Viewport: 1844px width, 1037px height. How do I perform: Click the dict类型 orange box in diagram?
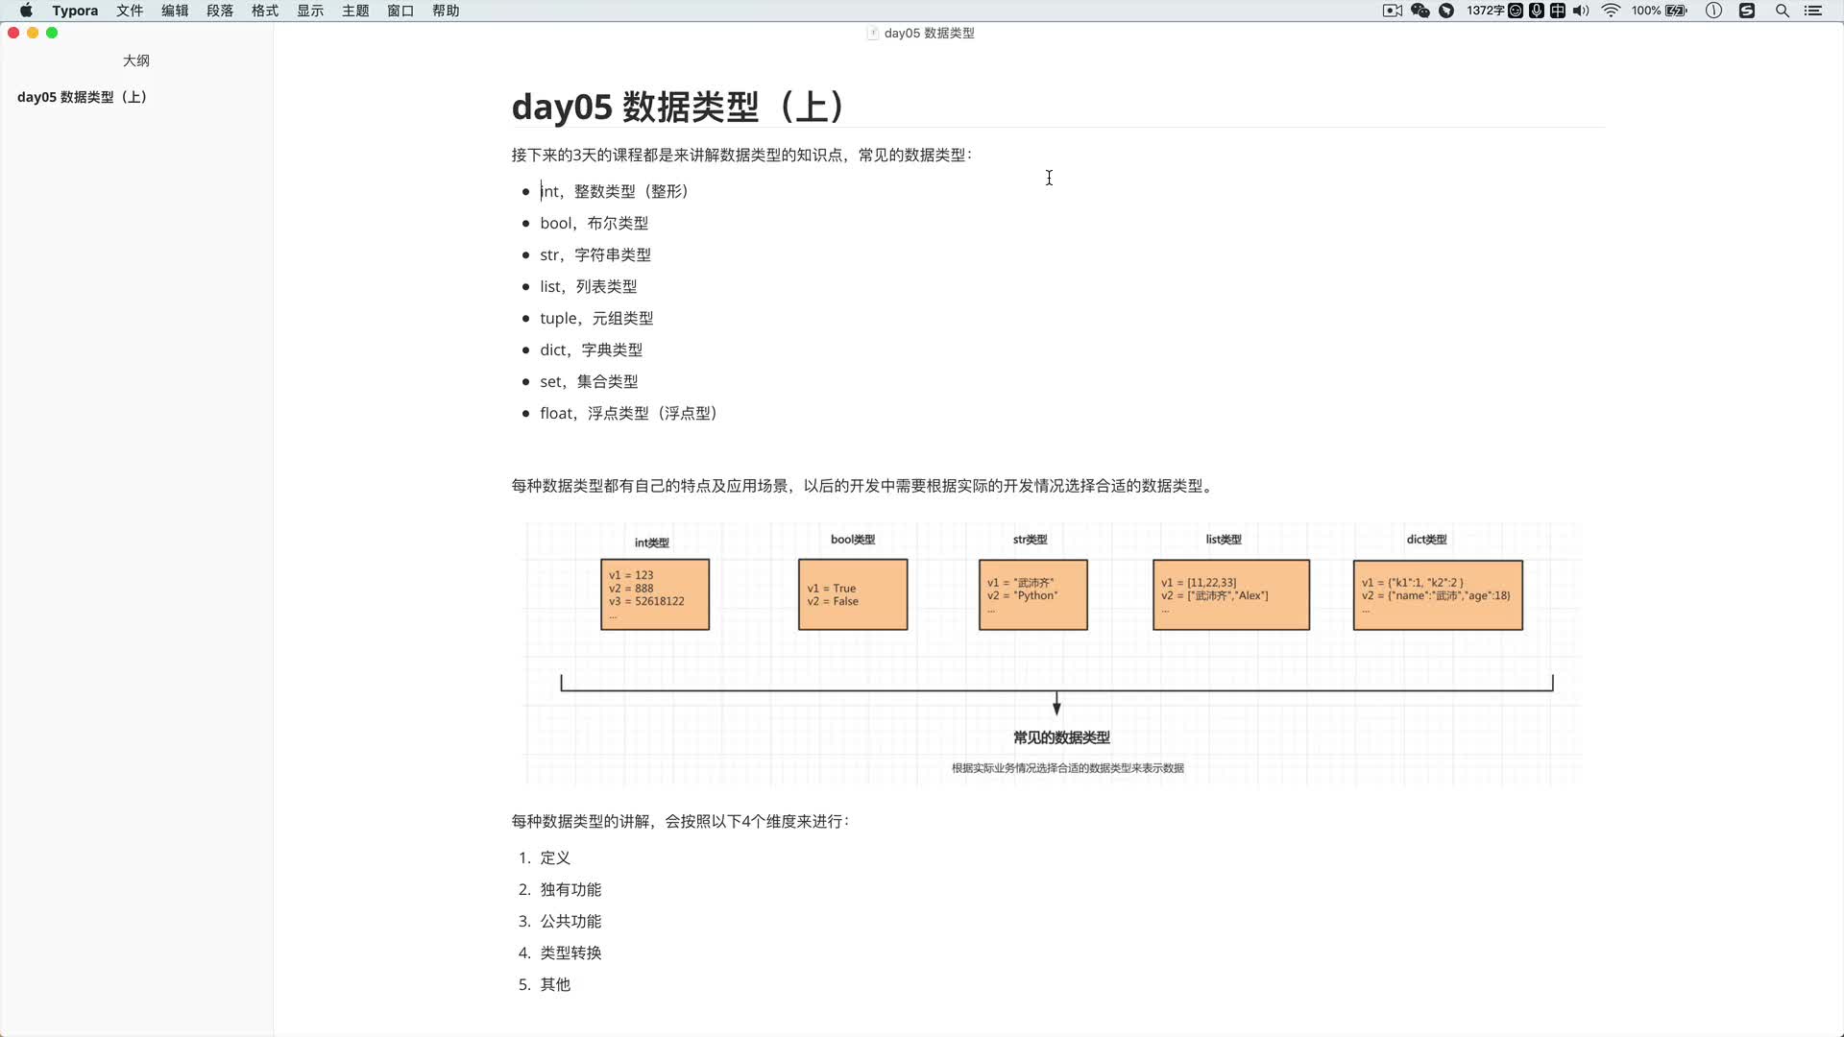pos(1438,594)
